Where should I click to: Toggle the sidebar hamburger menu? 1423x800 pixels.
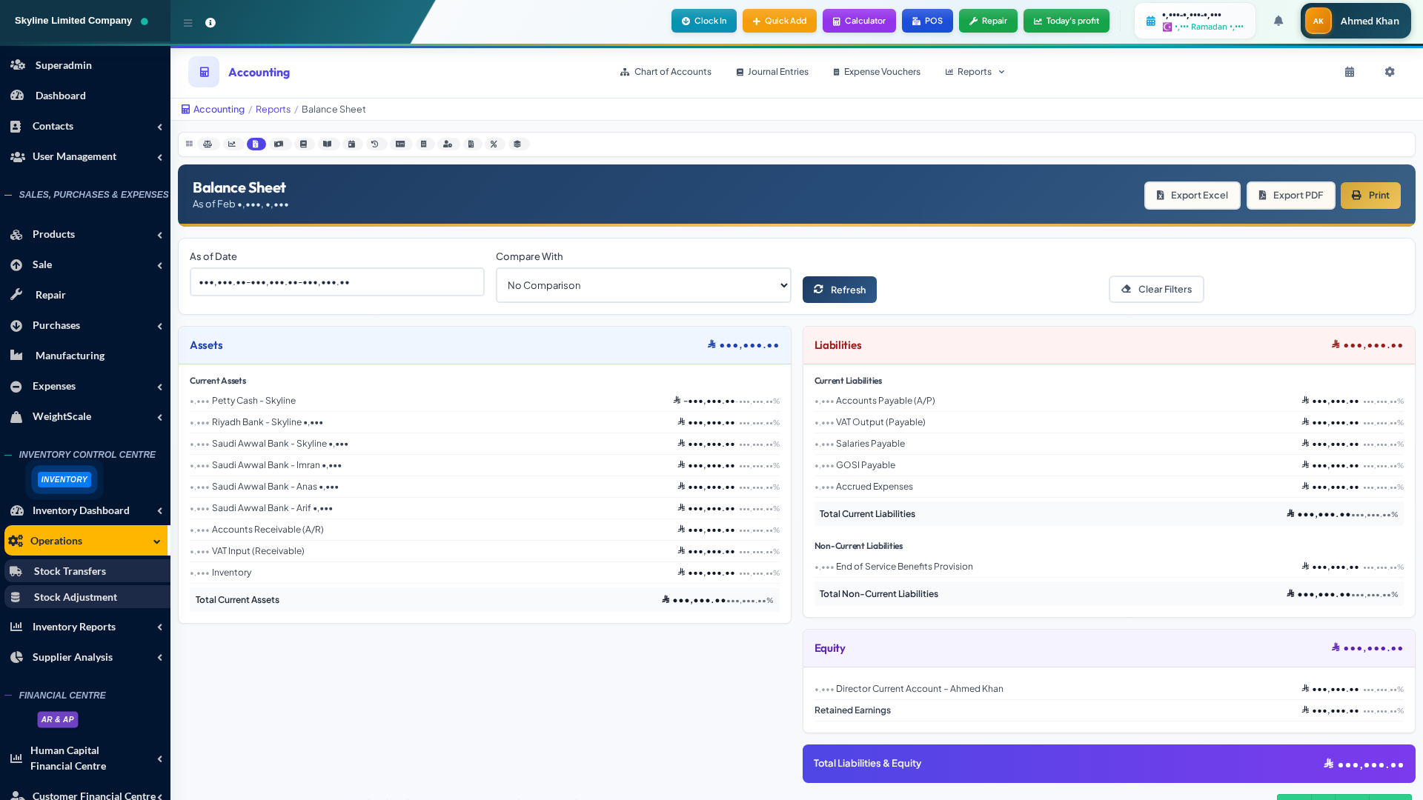[188, 23]
